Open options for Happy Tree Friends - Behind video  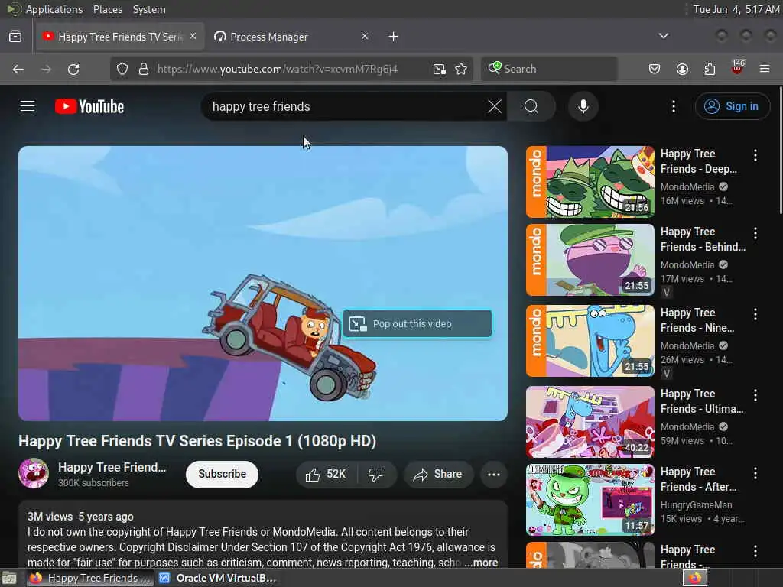click(755, 233)
